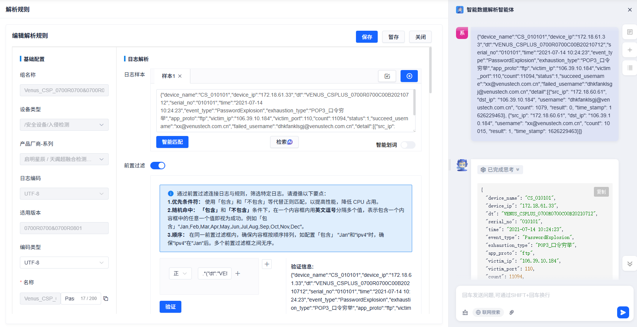
Task: Click the 智能匹配 button
Action: 172,142
